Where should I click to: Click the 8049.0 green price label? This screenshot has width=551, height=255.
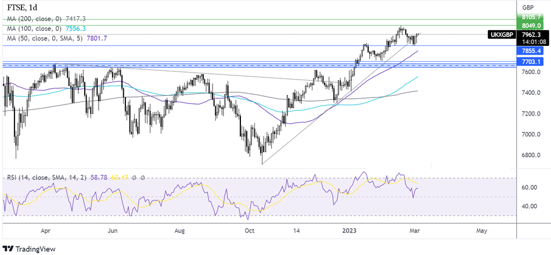531,26
